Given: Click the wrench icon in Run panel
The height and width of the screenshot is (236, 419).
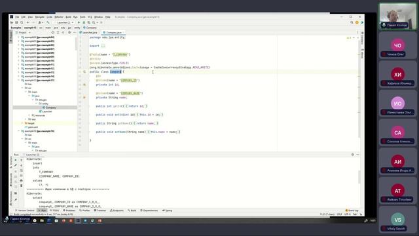Looking at the screenshot, I should pos(16,165).
